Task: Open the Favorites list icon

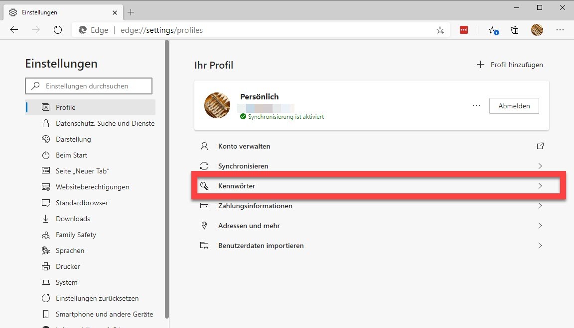Action: [493, 30]
